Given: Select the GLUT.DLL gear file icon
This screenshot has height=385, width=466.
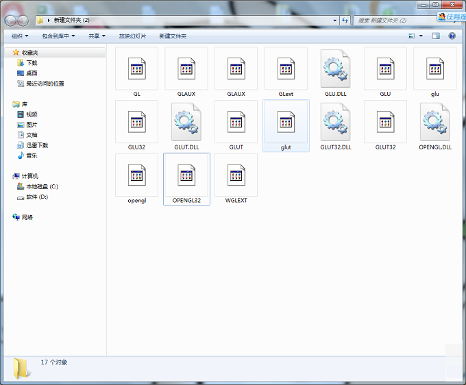Looking at the screenshot, I should click(186, 122).
